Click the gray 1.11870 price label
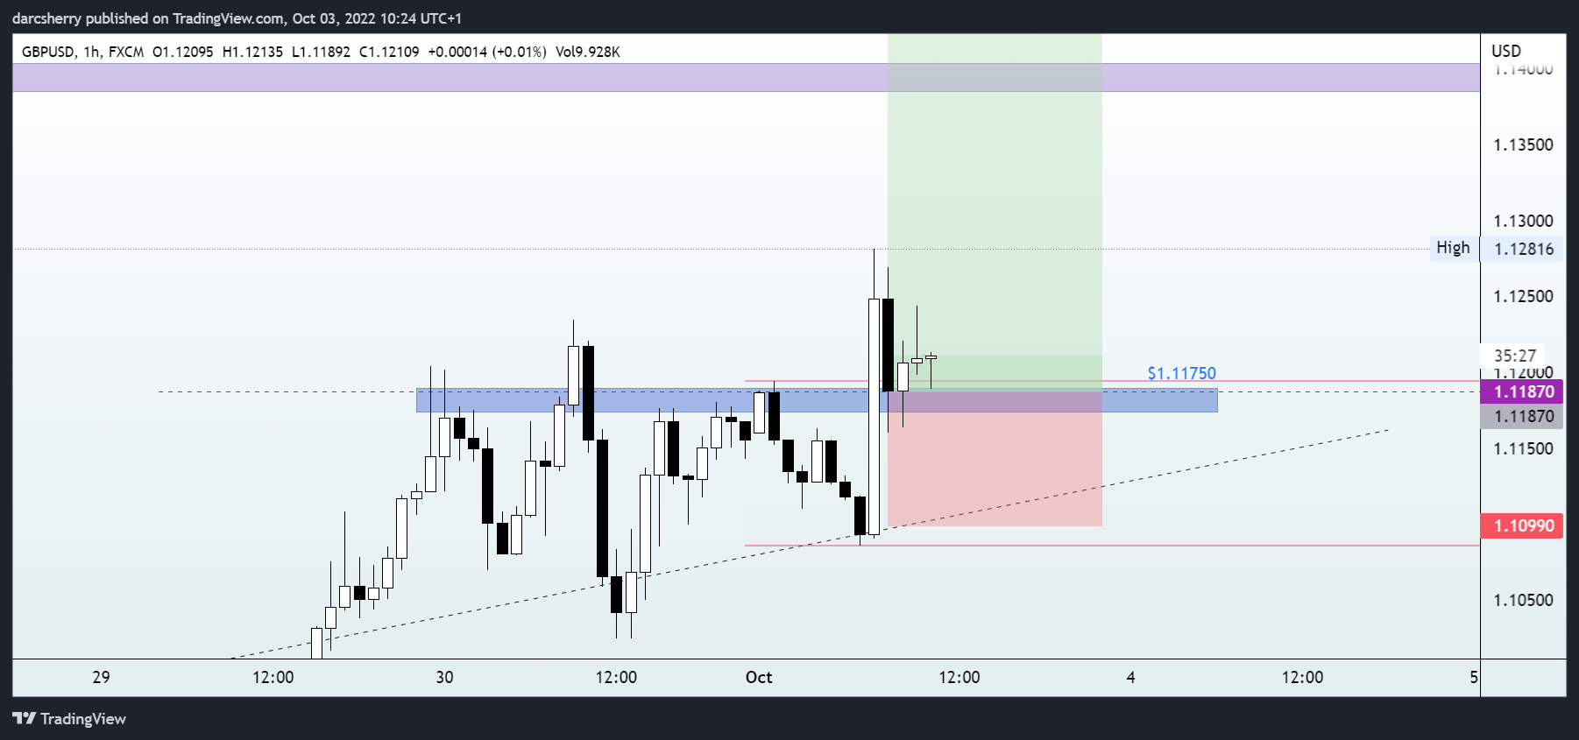The height and width of the screenshot is (740, 1579). [x=1523, y=417]
